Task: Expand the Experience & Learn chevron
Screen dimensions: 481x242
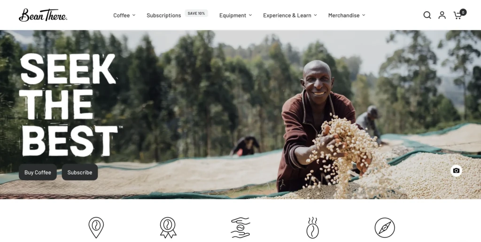Action: [315, 15]
